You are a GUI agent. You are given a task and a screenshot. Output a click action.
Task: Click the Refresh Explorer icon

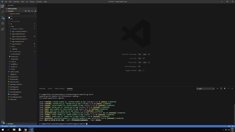pos(32,11)
